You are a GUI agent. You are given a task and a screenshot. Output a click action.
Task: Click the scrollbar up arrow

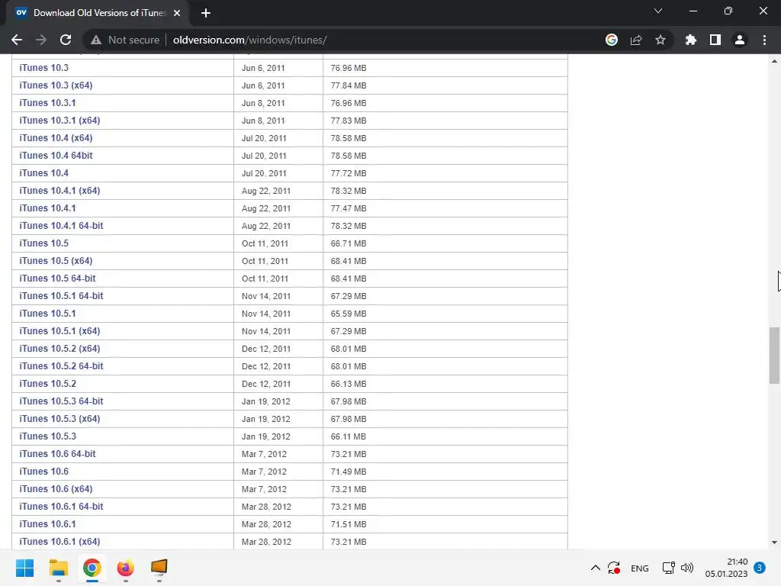click(x=774, y=61)
